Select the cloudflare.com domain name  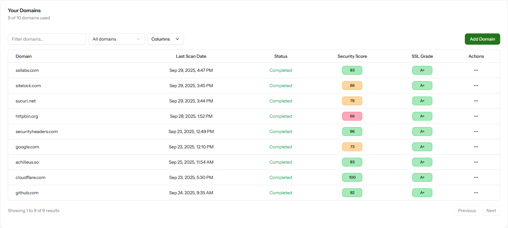pos(30,177)
